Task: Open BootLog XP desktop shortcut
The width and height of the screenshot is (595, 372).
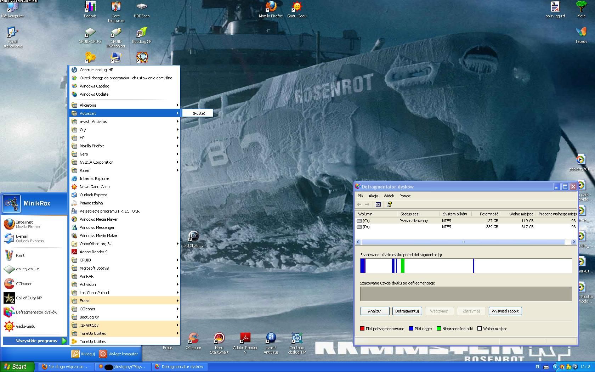Action: [x=142, y=35]
